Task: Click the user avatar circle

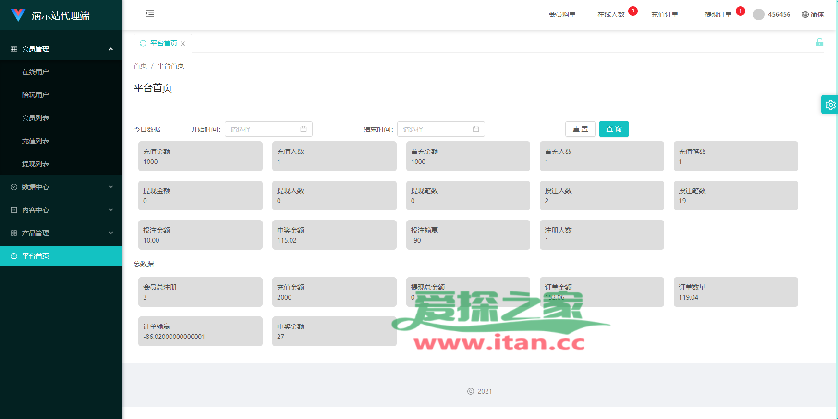Action: point(759,14)
